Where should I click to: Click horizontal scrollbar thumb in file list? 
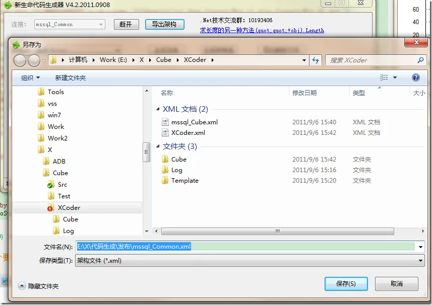(277, 231)
